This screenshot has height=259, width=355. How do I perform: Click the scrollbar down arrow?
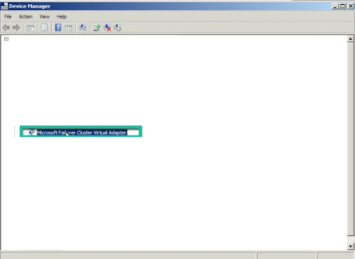pos(350,246)
